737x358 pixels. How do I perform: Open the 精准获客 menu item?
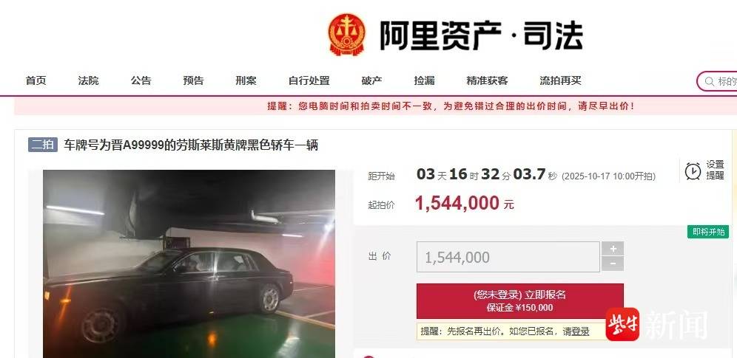[488, 80]
